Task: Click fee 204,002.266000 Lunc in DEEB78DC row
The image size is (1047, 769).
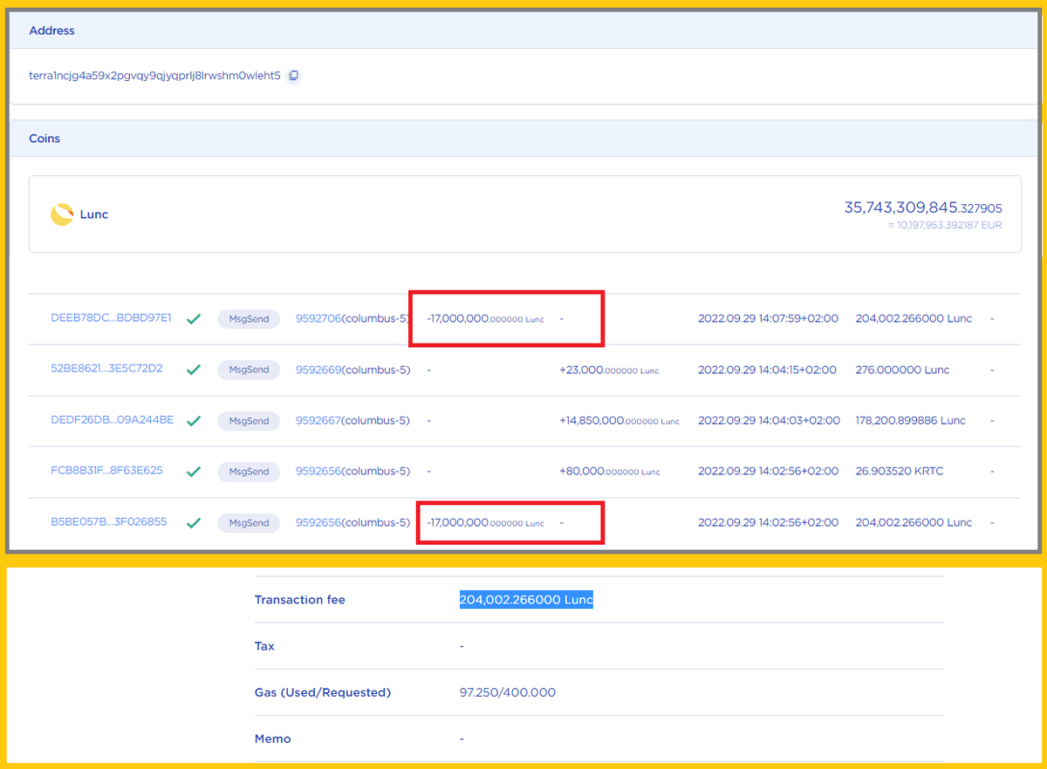Action: tap(914, 318)
